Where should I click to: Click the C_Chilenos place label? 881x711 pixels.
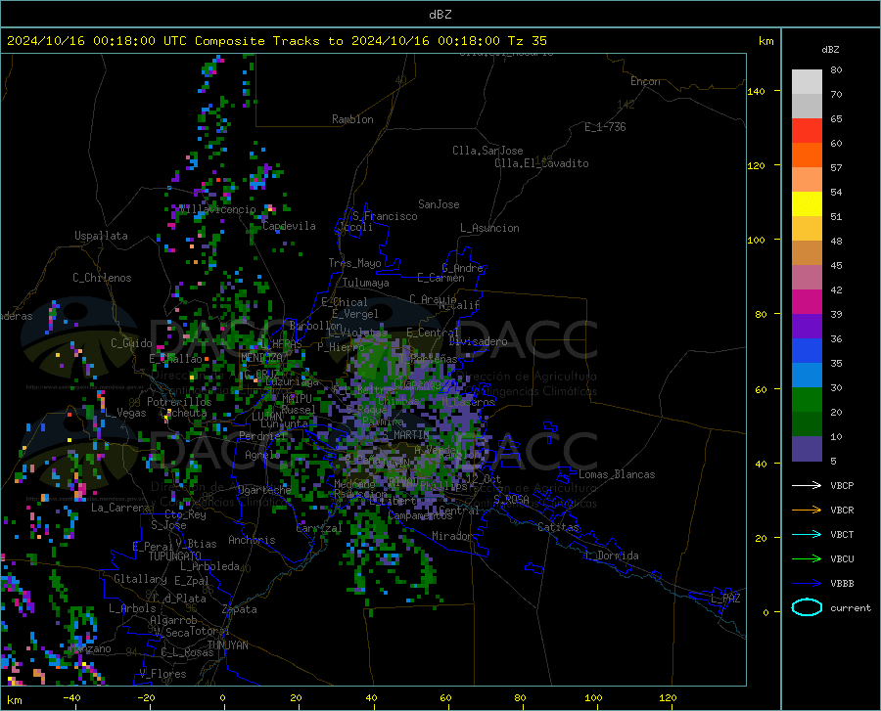(102, 278)
